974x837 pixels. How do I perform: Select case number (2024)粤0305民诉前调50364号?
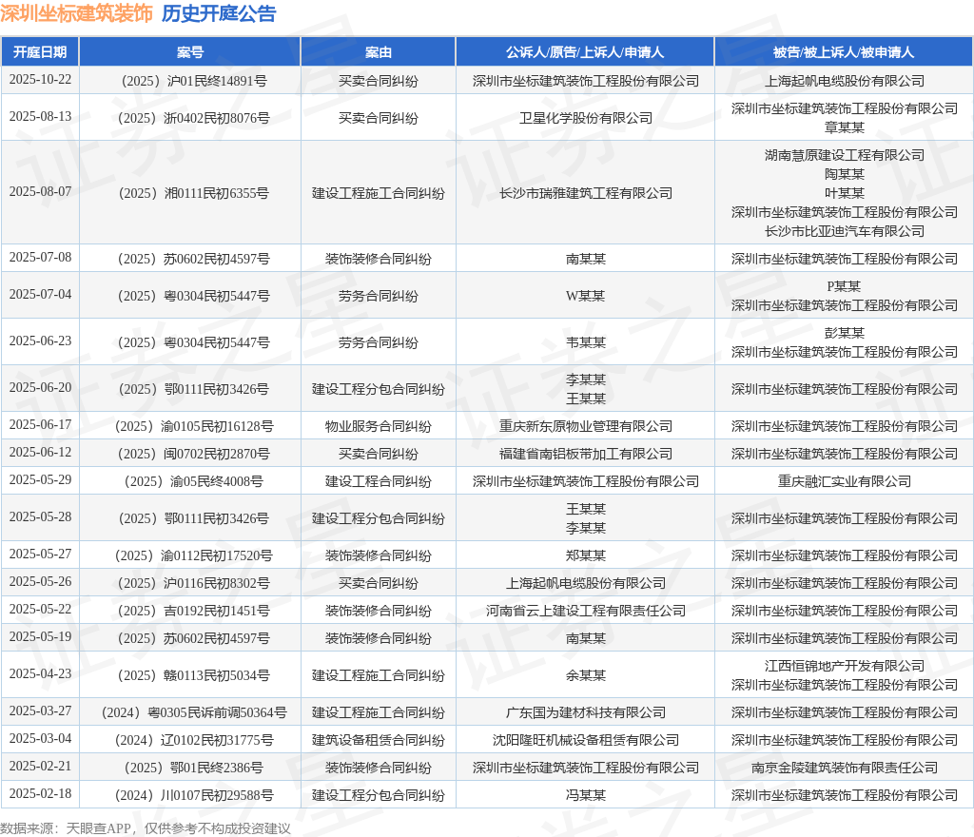coord(194,712)
